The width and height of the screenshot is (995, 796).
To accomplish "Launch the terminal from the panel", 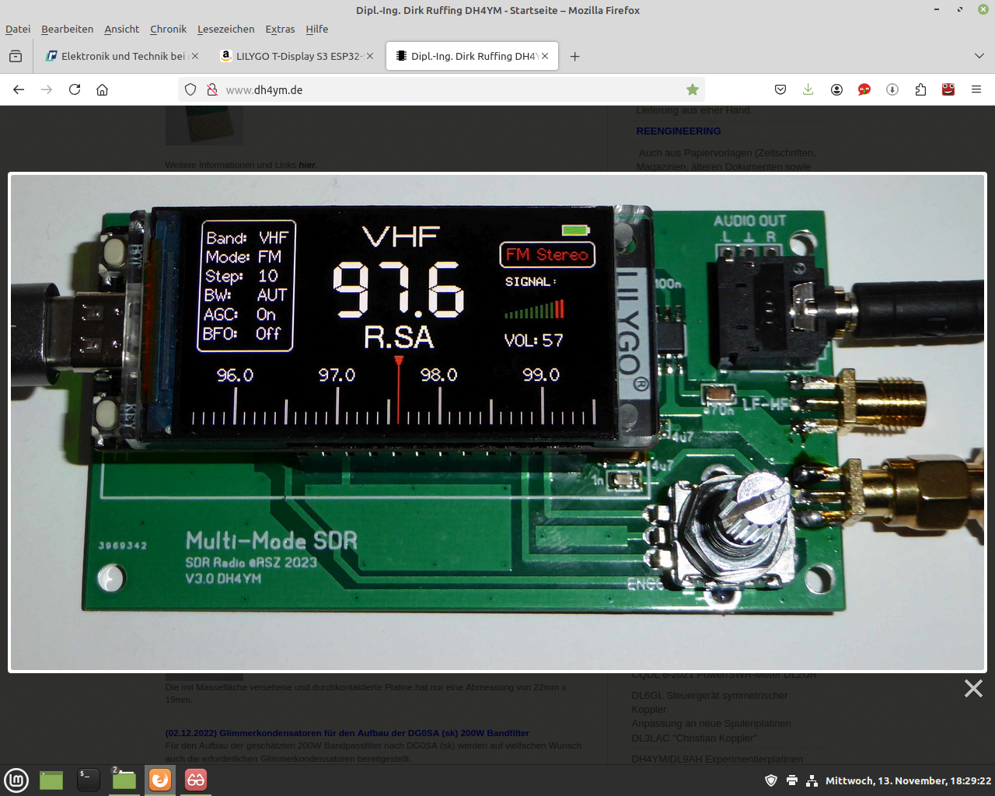I will [88, 780].
